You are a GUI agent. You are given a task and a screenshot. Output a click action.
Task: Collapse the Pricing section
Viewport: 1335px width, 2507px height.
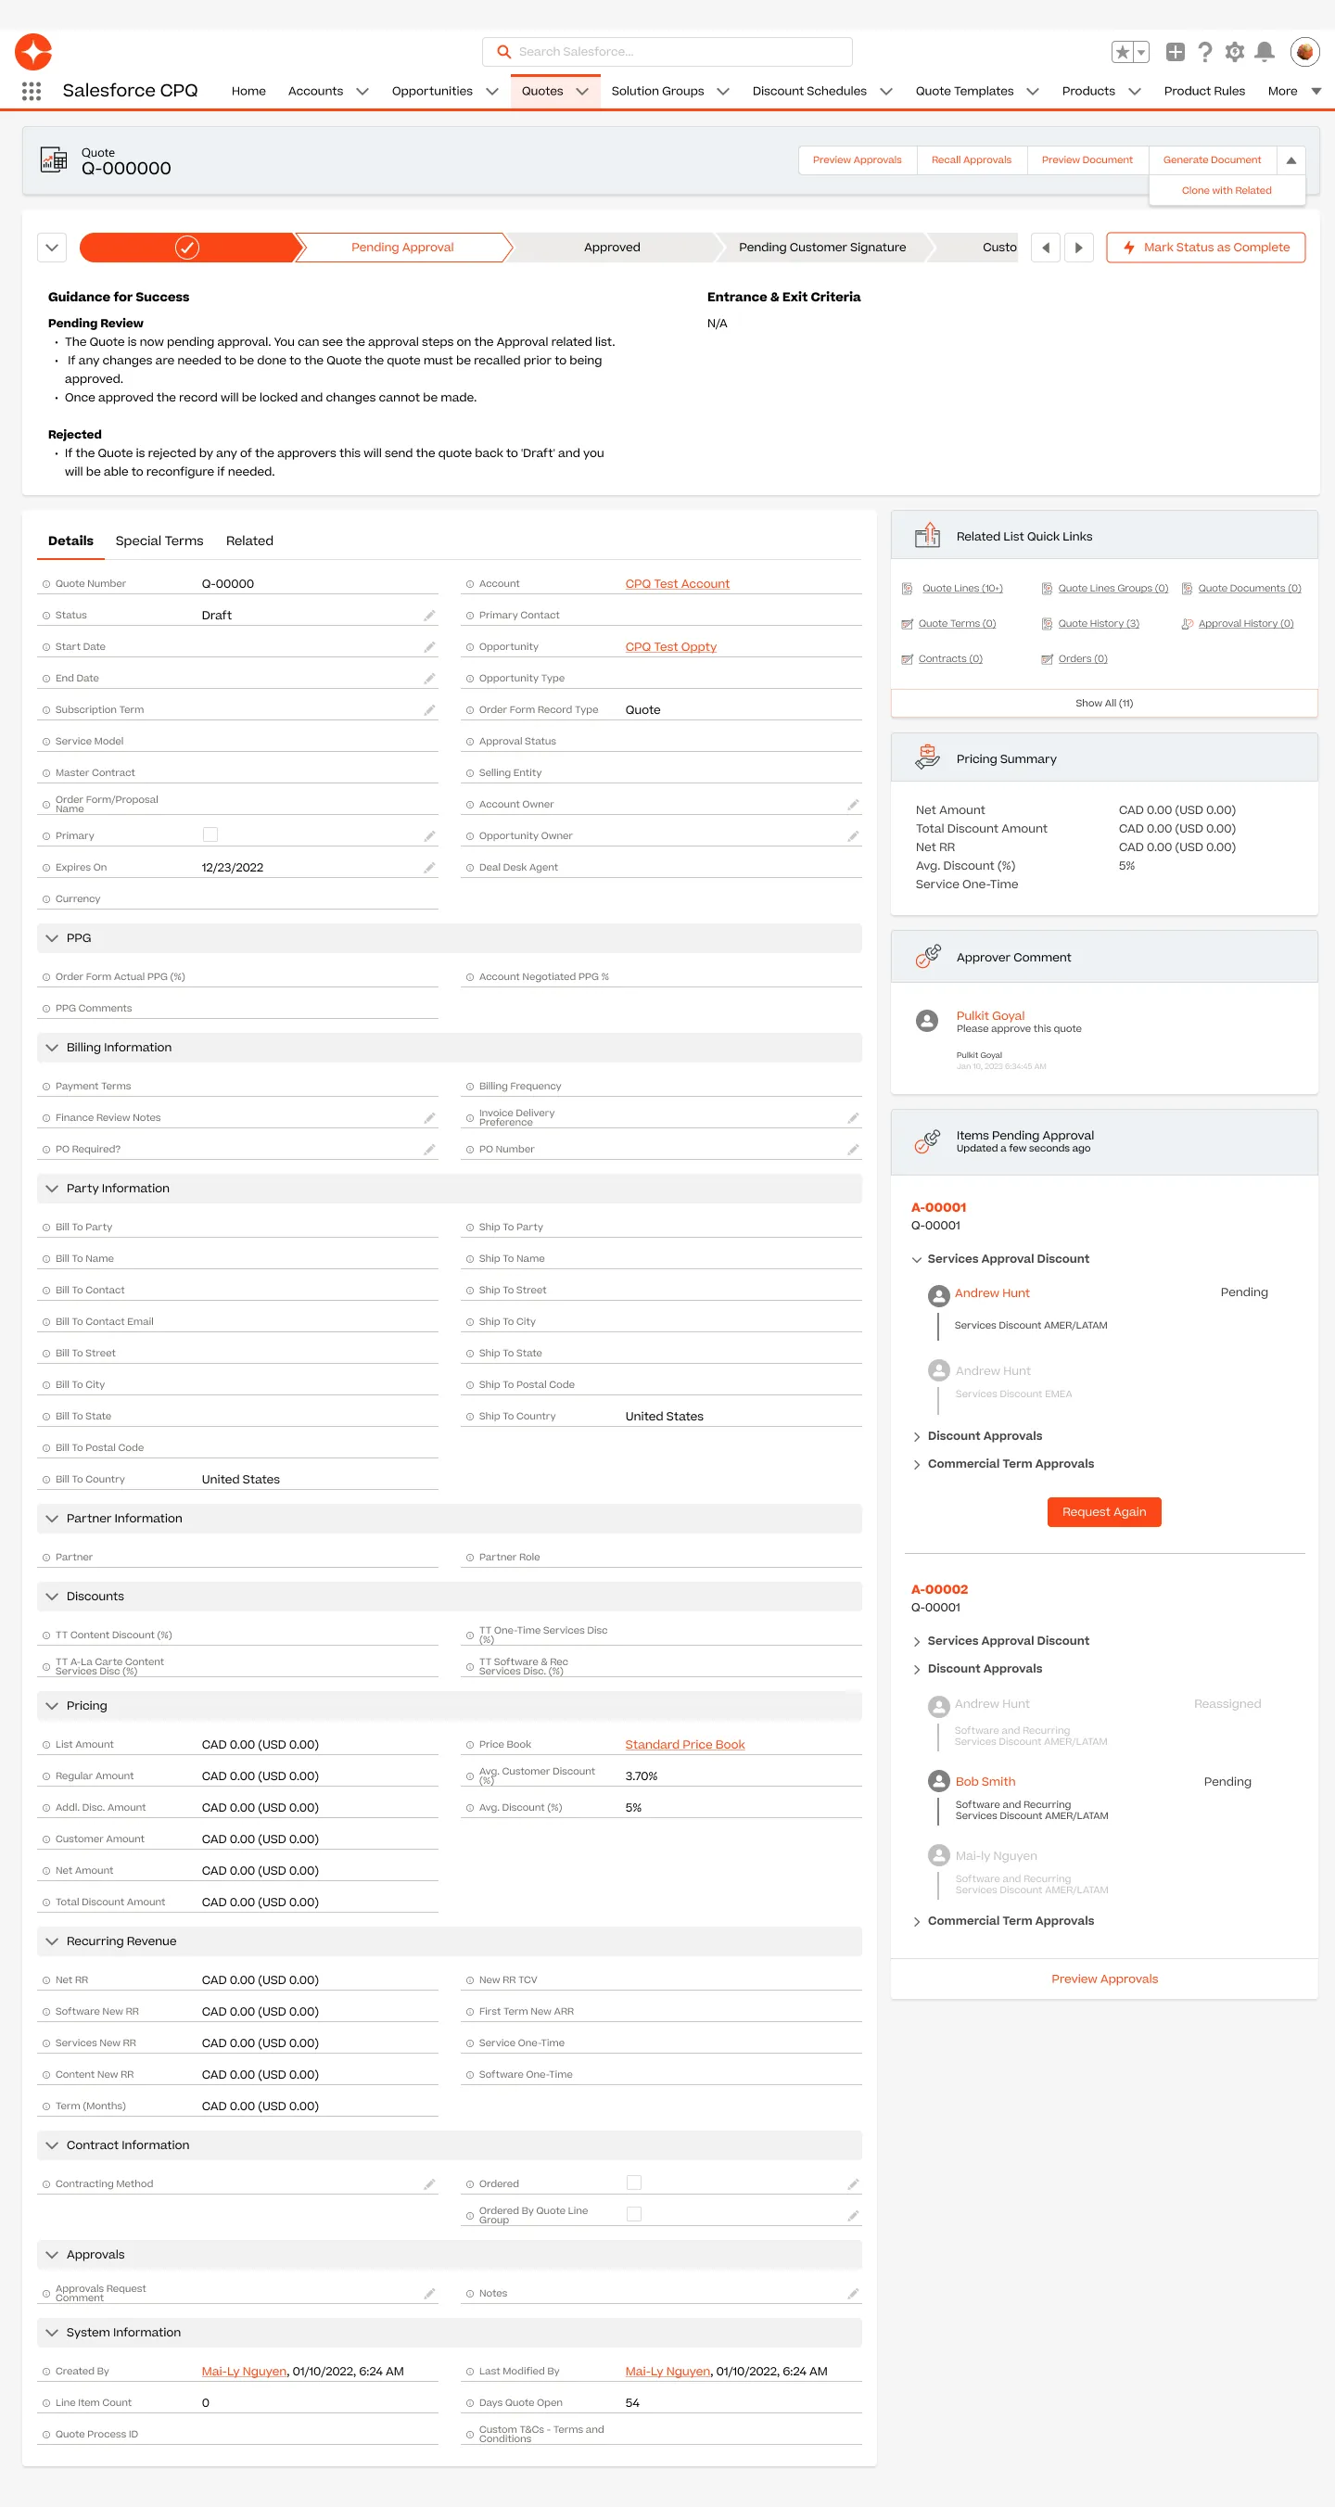pos(53,1706)
